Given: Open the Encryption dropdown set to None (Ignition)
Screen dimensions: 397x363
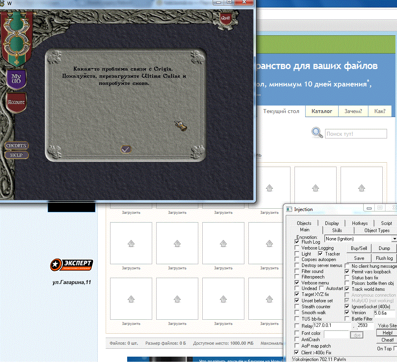Looking at the screenshot, I should (x=360, y=239).
